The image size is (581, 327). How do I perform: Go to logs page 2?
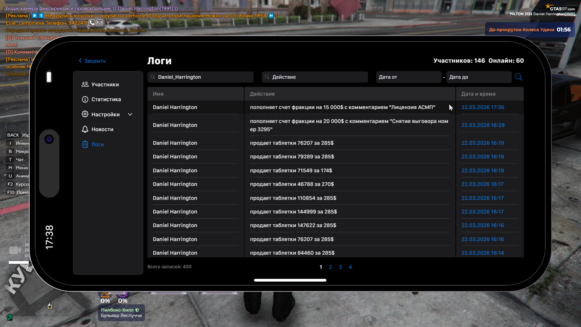click(x=330, y=267)
